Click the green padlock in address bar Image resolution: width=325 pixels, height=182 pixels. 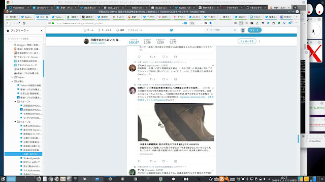pos(53,23)
